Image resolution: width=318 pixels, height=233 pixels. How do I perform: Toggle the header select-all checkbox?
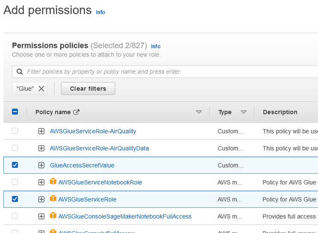(x=15, y=112)
